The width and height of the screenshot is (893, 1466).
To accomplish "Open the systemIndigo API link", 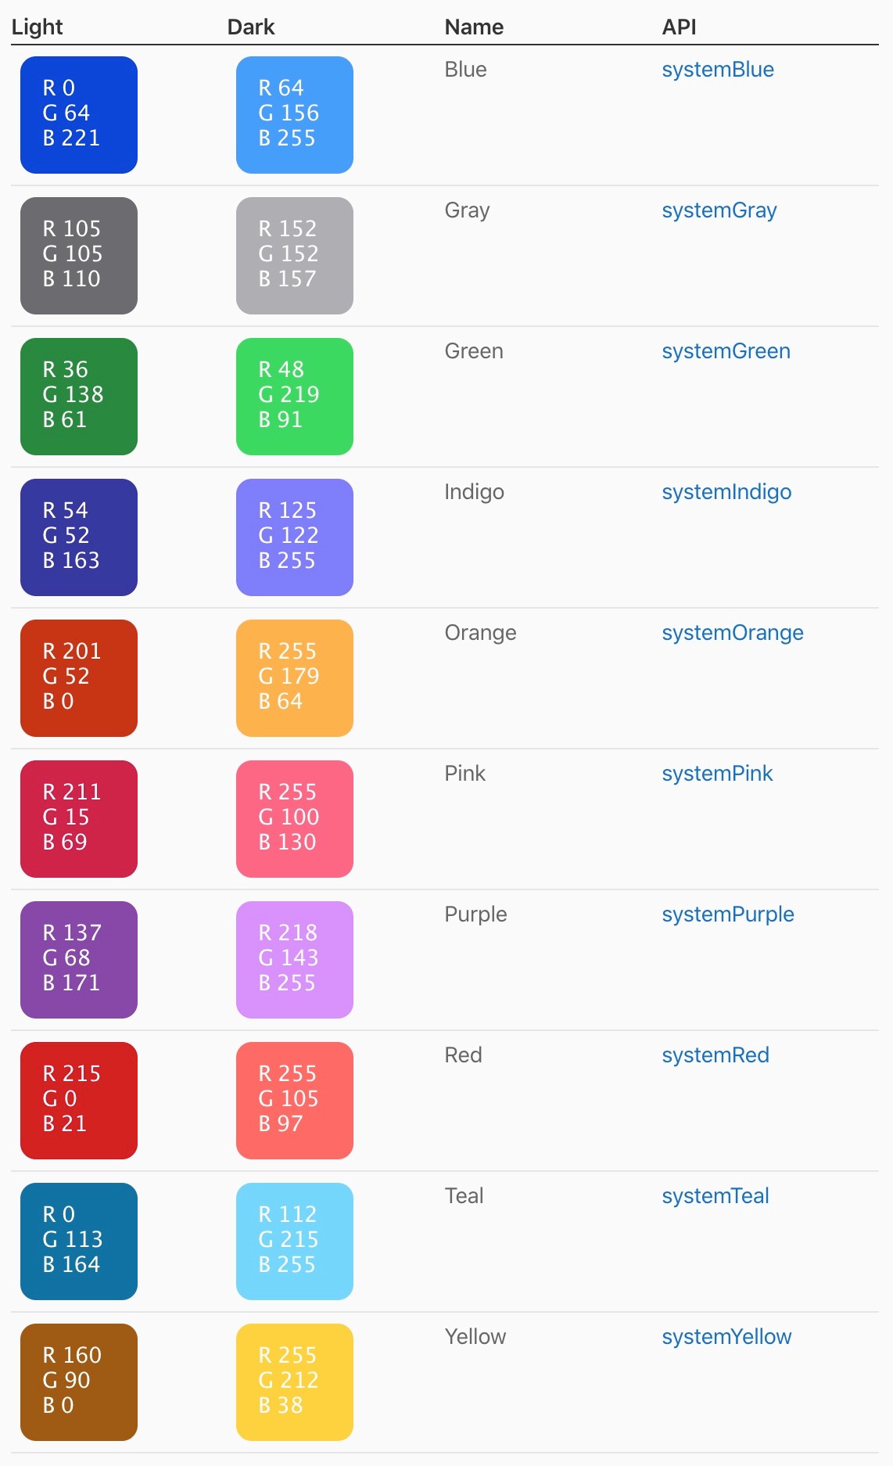I will pos(726,492).
